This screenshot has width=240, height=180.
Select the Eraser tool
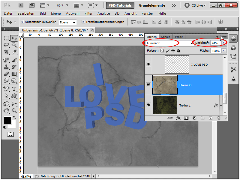click(6, 74)
